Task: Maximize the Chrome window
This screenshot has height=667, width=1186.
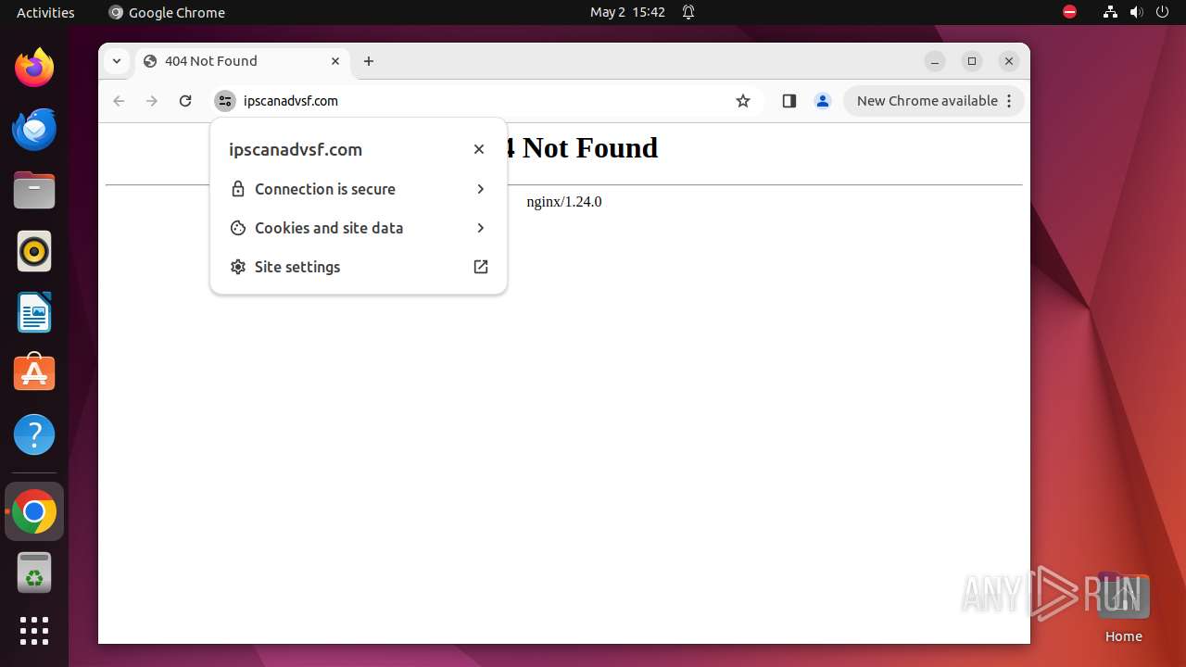Action: tap(972, 61)
